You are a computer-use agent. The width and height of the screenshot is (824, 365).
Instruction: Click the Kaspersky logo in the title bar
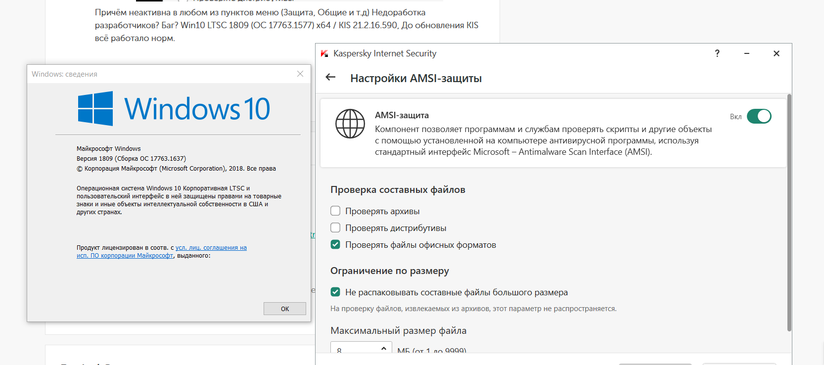click(324, 53)
